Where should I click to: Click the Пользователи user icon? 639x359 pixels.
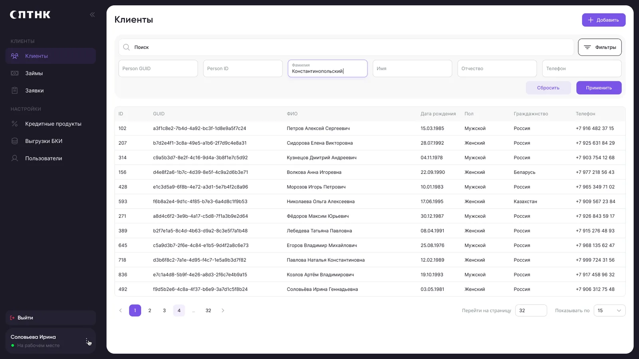point(15,158)
